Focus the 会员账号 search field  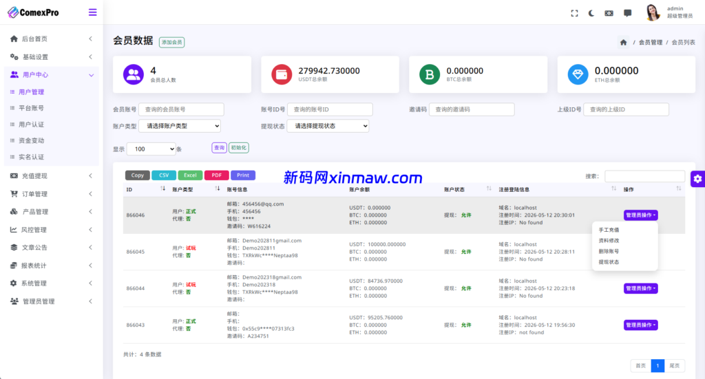point(181,109)
